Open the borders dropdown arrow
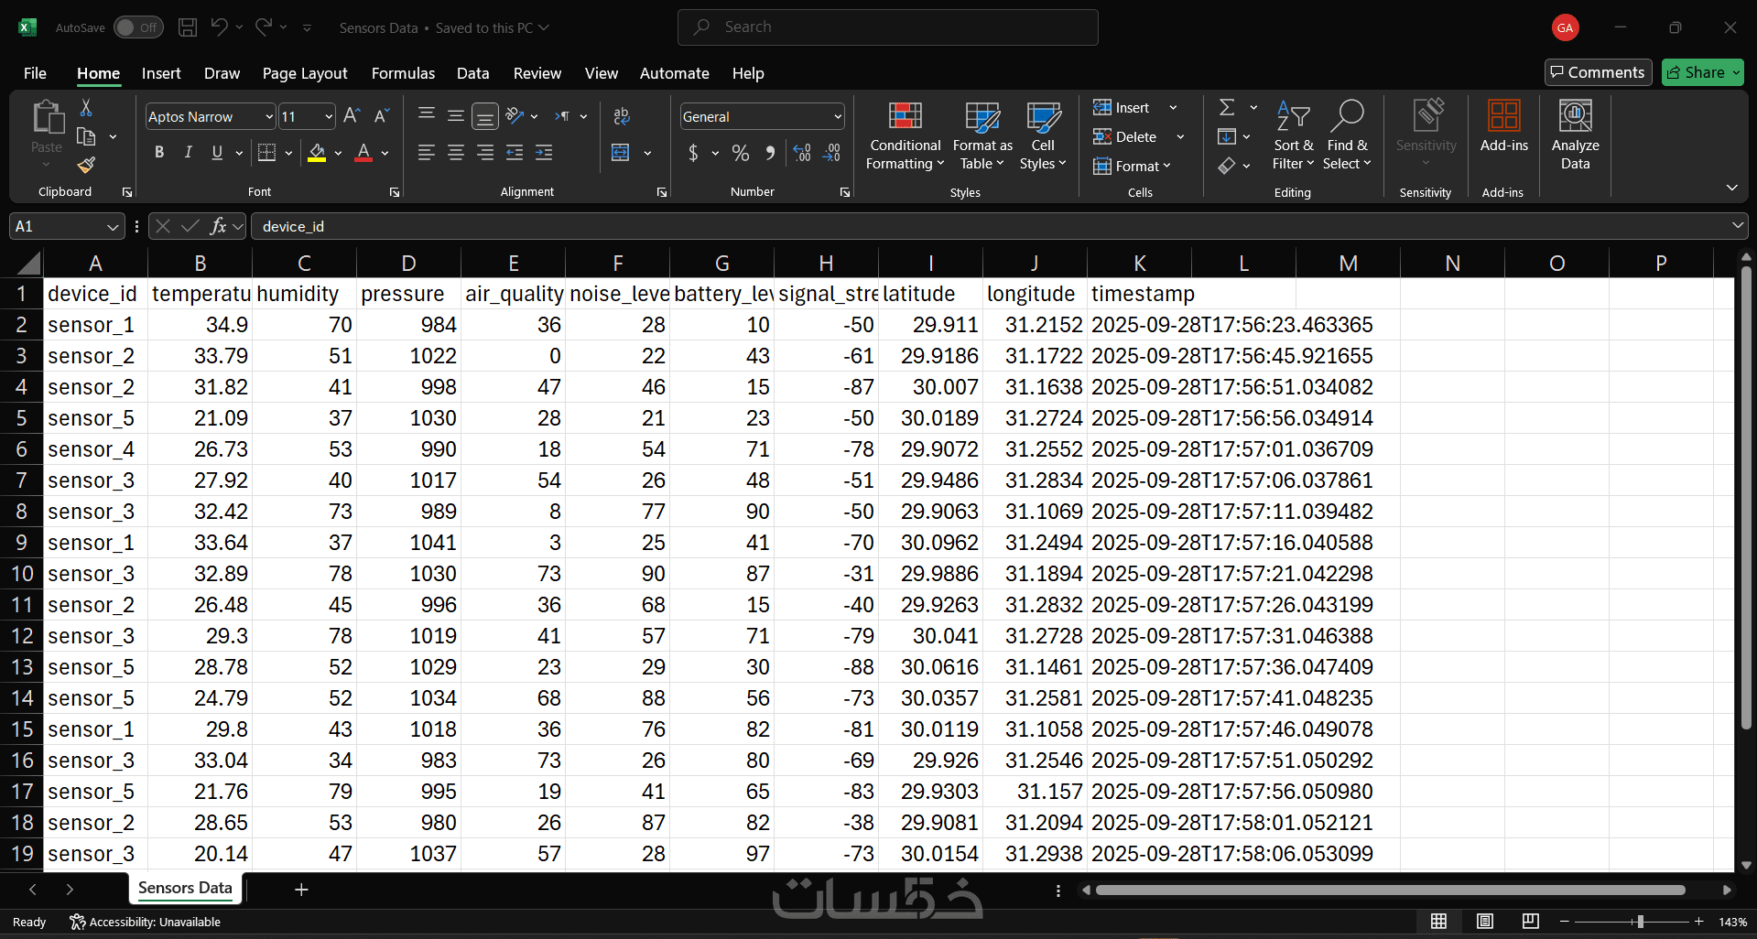The width and height of the screenshot is (1757, 939). coord(288,153)
